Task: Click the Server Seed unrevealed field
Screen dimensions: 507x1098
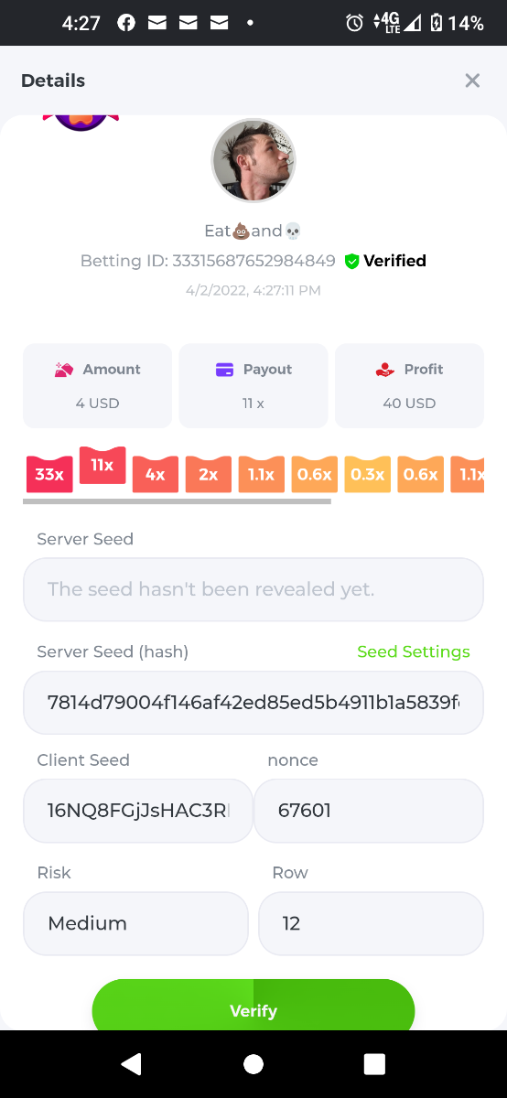Action: (x=253, y=589)
